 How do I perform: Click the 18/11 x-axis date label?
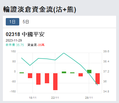(32, 98)
